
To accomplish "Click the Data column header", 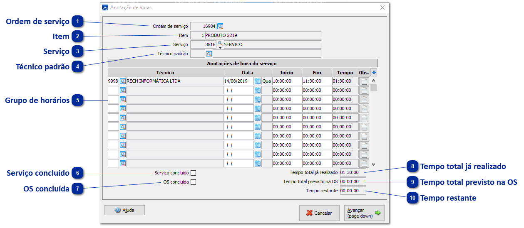I will [247, 73].
